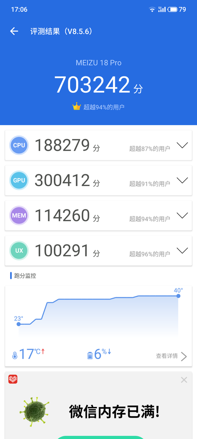Screen dimensions: 197x439
Task: Open 查看详情 monitoring details link
Action: (x=167, y=356)
